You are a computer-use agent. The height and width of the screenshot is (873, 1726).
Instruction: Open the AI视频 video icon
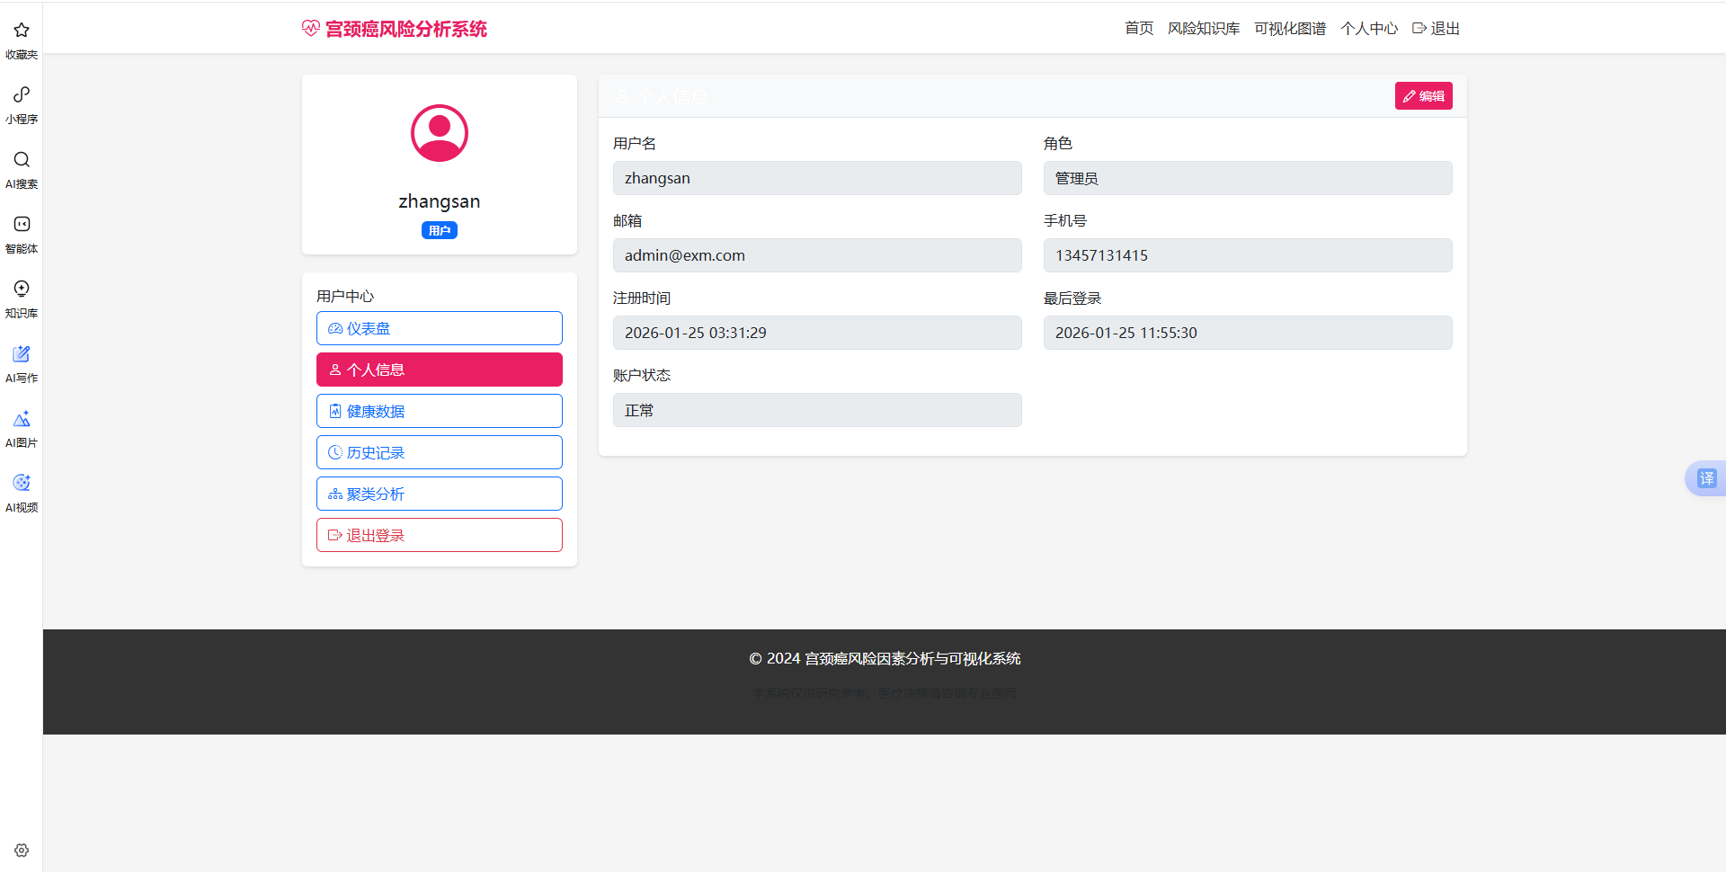[22, 484]
